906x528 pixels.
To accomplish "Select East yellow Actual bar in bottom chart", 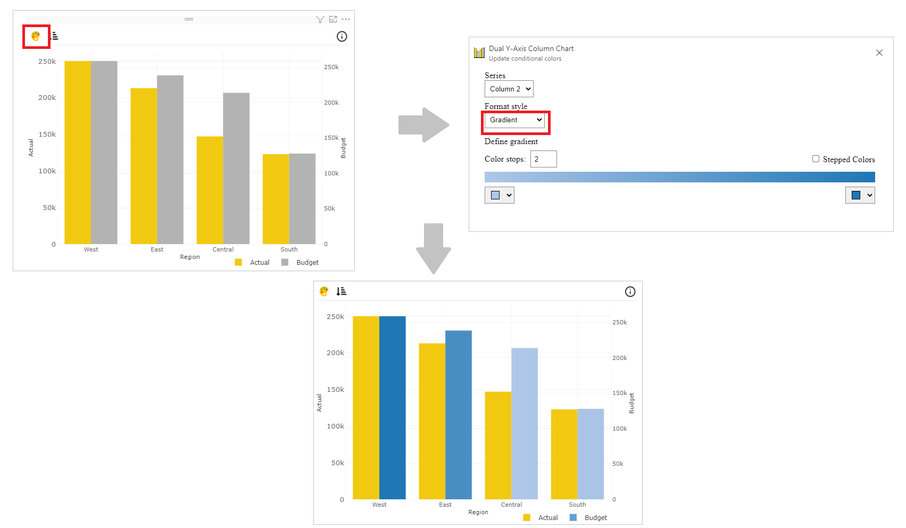I will [x=432, y=421].
